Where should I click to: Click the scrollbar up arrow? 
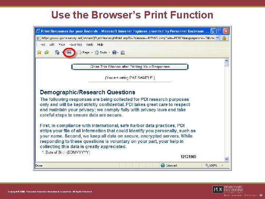(227, 60)
